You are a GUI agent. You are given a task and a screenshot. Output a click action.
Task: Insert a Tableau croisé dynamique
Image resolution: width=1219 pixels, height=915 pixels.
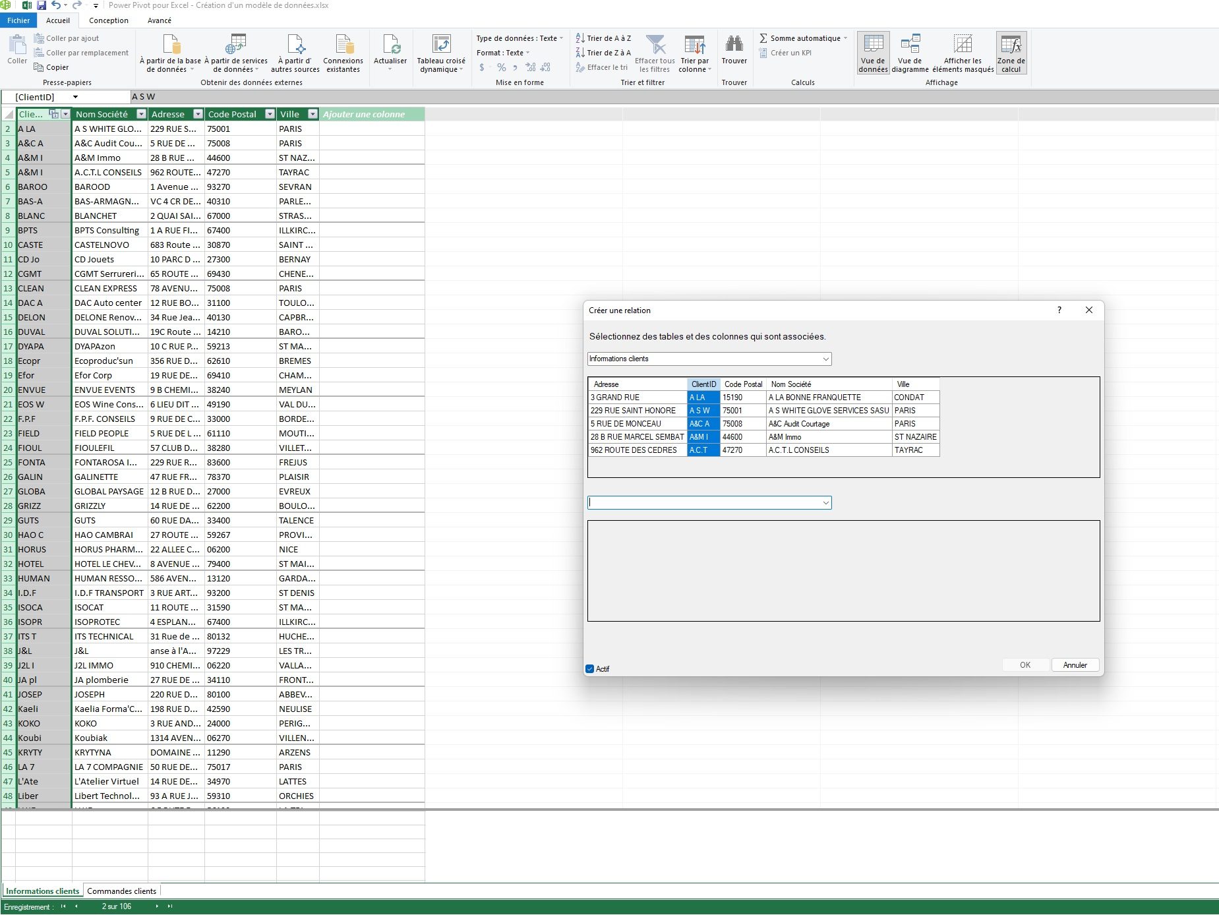(441, 53)
